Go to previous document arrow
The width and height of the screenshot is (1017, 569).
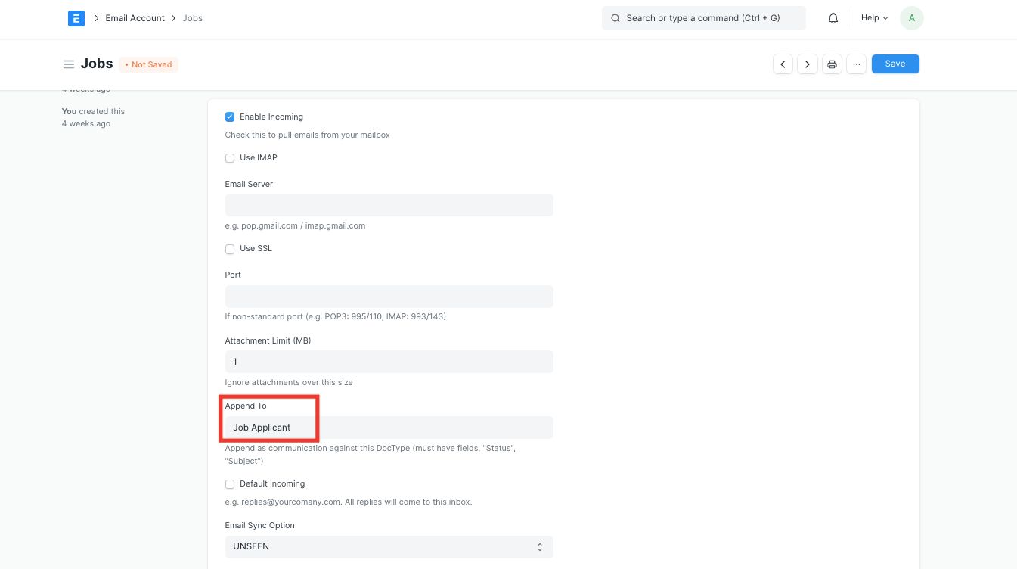[783, 64]
